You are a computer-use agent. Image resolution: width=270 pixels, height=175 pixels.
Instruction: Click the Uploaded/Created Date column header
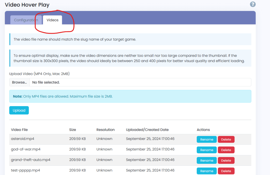pos(147,130)
